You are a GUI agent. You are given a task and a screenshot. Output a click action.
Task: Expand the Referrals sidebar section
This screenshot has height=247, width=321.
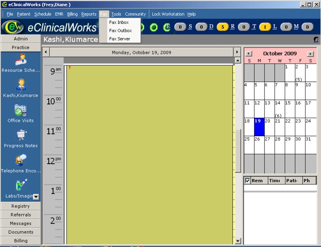pos(21,215)
